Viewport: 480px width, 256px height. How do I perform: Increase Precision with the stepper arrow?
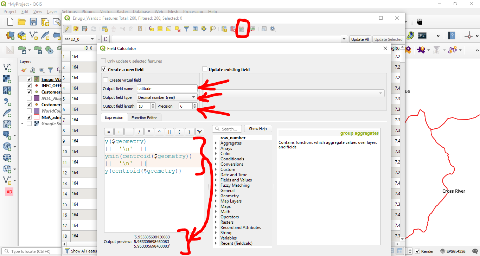point(195,105)
